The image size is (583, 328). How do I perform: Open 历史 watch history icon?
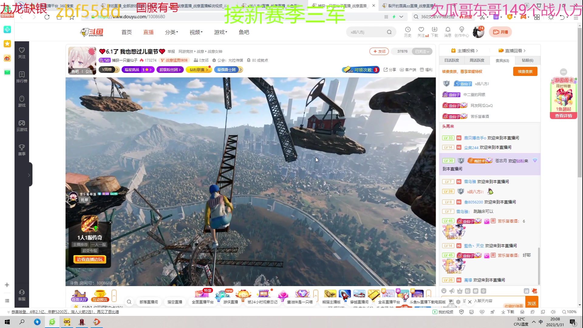pyautogui.click(x=408, y=32)
